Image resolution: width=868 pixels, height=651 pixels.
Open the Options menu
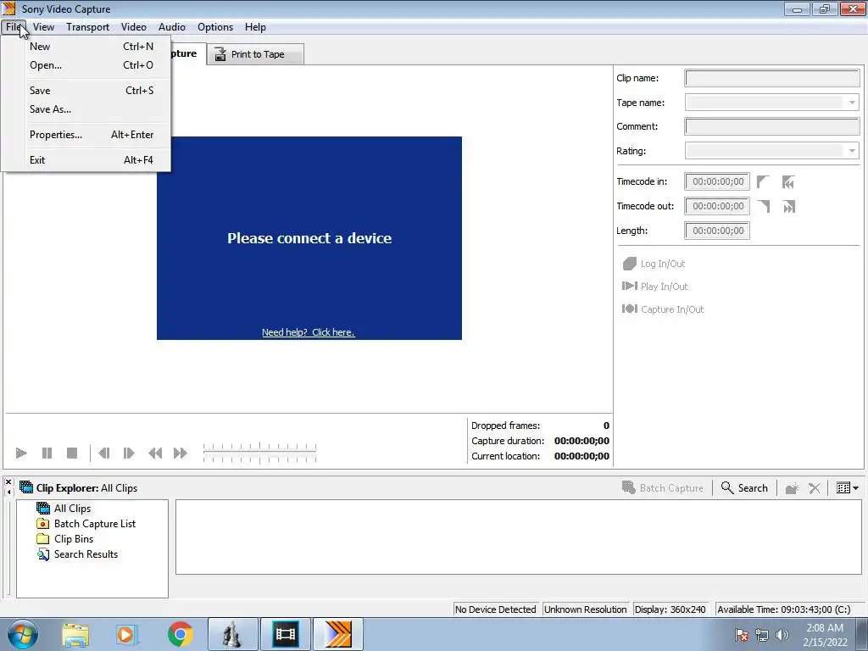pos(215,27)
